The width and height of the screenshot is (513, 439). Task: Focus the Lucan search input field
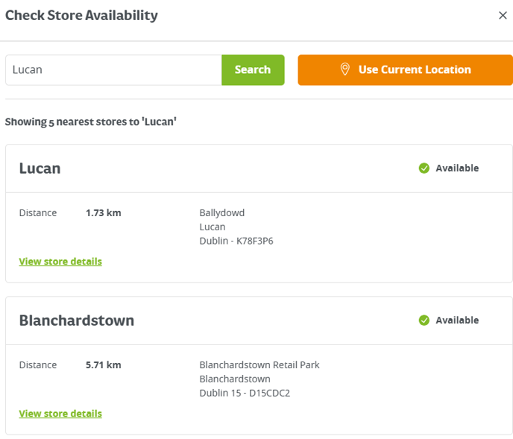tap(113, 70)
